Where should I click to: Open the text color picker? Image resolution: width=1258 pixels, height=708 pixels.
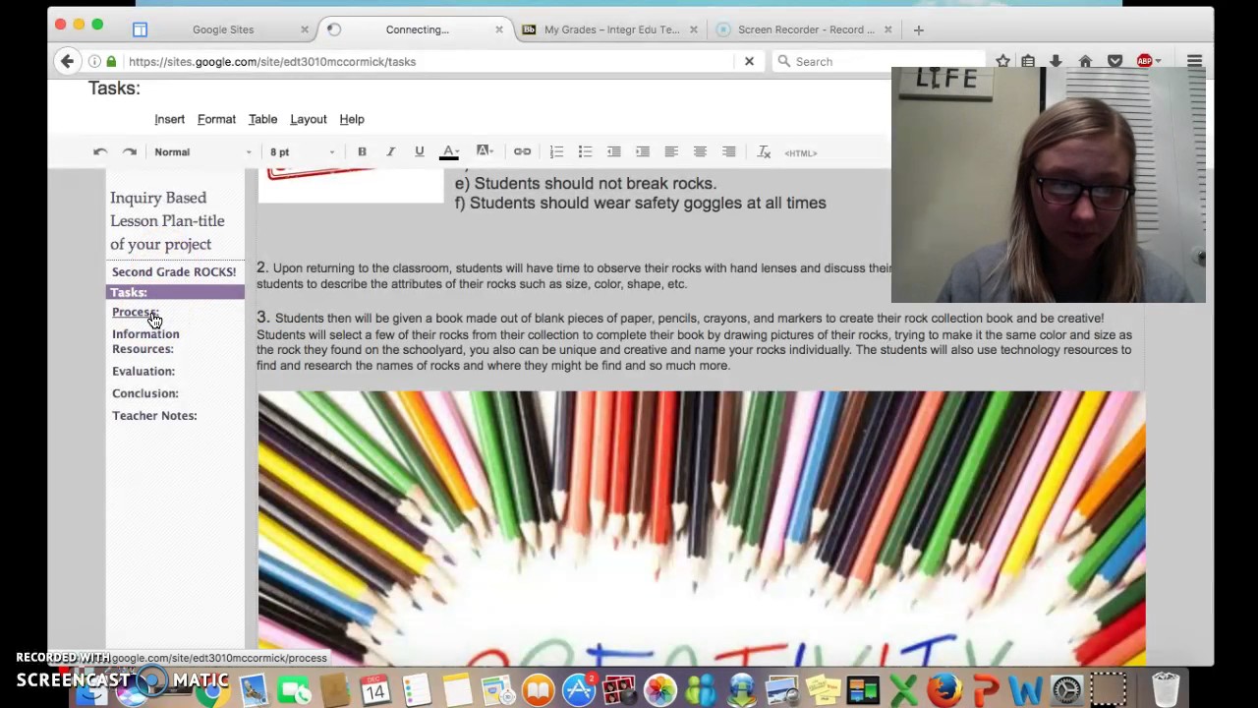(x=449, y=152)
